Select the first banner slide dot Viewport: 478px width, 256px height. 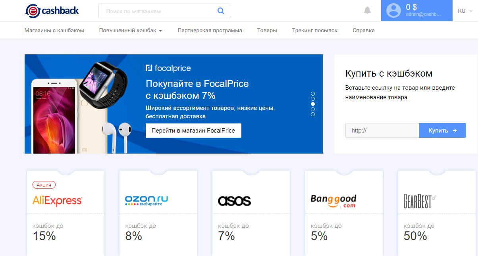tap(313, 94)
